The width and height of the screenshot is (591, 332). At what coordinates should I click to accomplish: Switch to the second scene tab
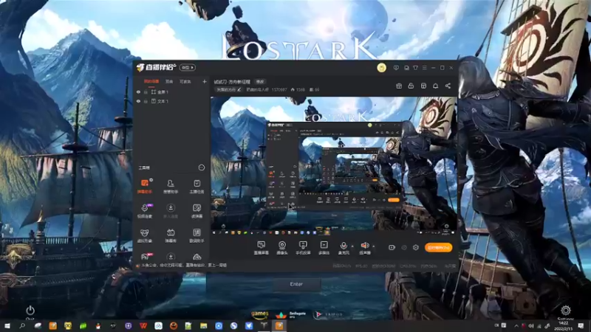point(169,81)
